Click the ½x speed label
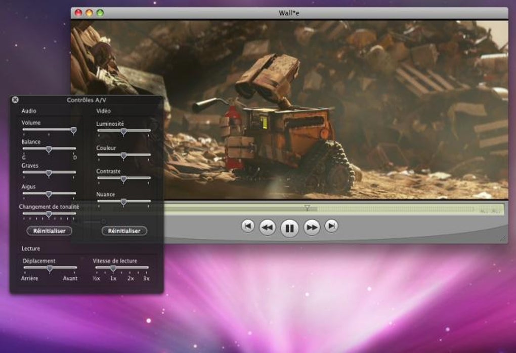The image size is (516, 353). [x=96, y=278]
